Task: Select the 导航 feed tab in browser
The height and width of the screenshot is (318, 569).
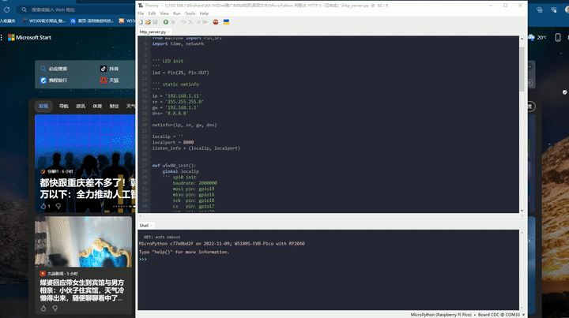Action: (63, 106)
